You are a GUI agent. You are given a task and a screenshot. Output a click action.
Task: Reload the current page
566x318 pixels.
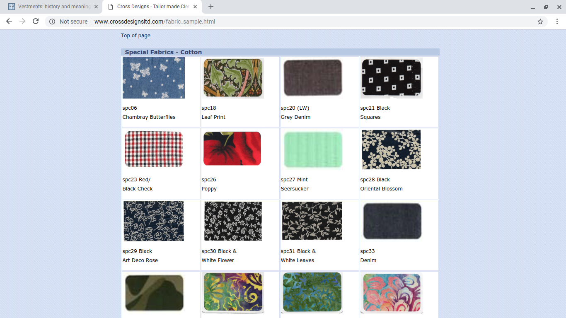click(36, 22)
